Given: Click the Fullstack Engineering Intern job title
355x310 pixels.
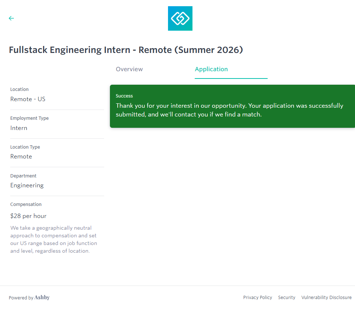Looking at the screenshot, I should [126, 50].
